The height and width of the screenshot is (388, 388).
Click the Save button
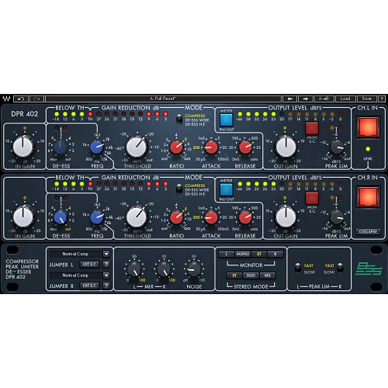[367, 99]
